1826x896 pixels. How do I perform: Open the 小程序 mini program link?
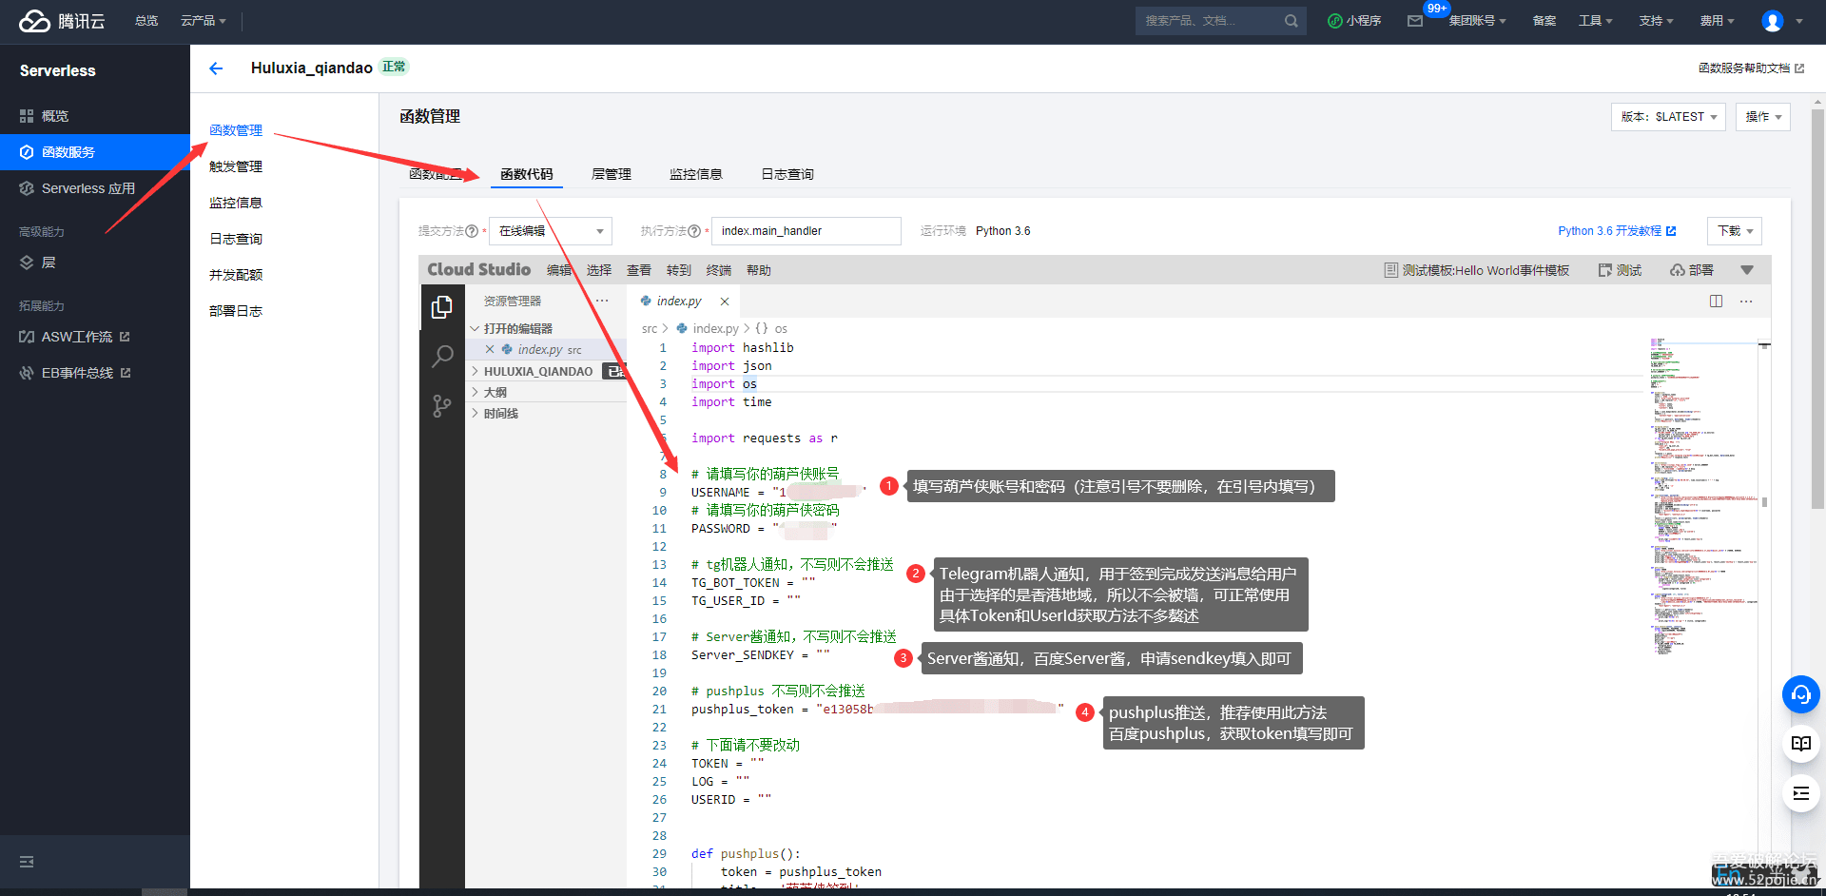pyautogui.click(x=1354, y=21)
